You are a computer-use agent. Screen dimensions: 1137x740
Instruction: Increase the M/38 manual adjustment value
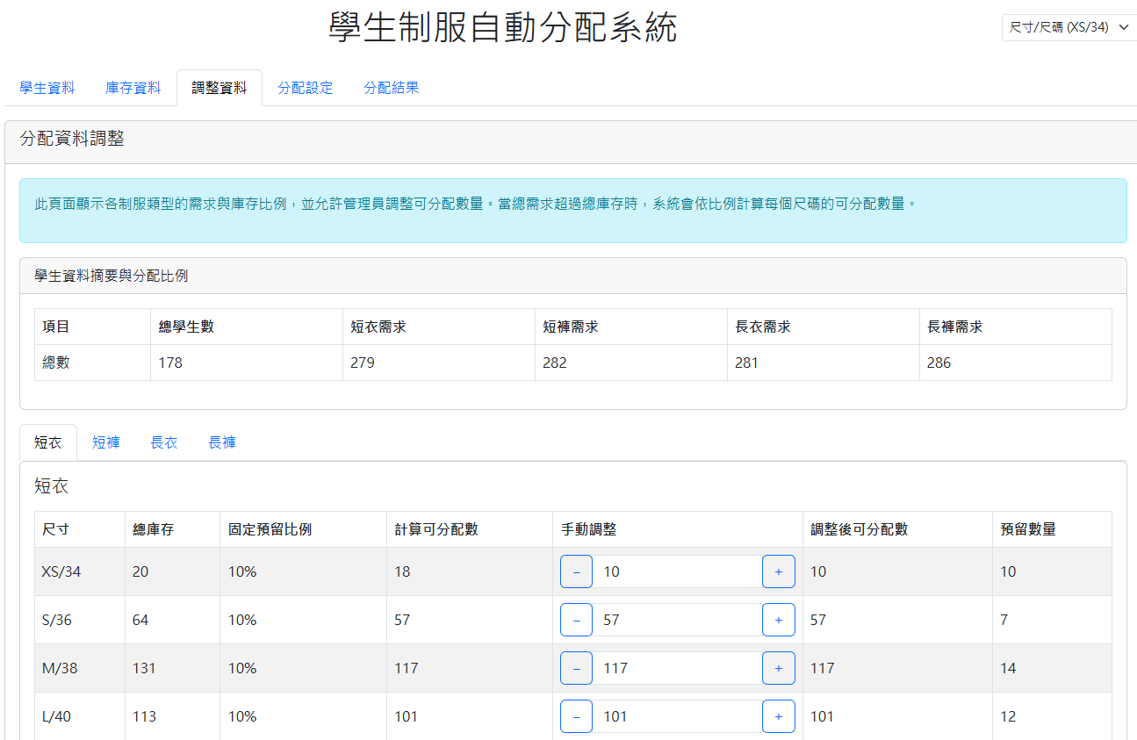778,668
